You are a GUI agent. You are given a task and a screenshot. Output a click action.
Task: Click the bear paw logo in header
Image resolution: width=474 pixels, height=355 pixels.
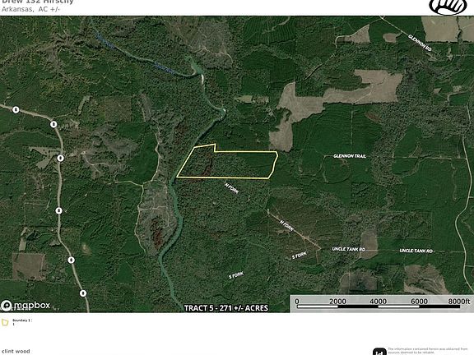449,6
